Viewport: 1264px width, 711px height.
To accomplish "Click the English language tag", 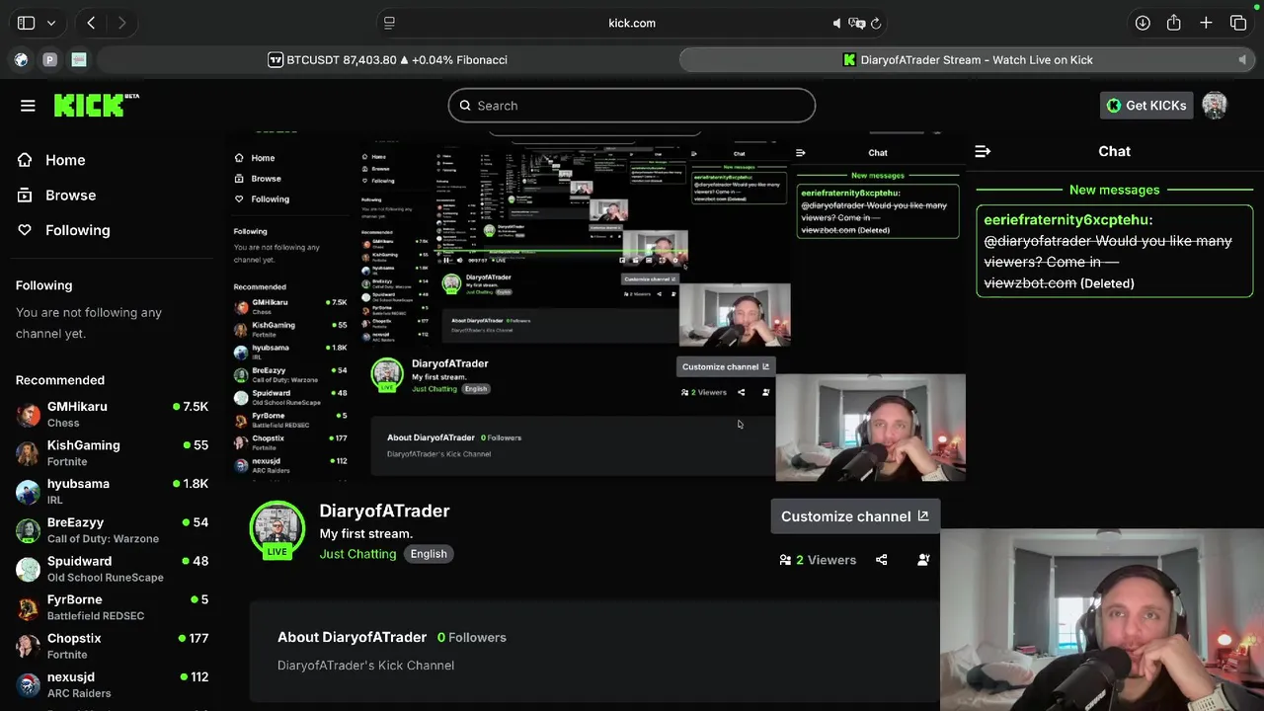I will click(x=429, y=554).
